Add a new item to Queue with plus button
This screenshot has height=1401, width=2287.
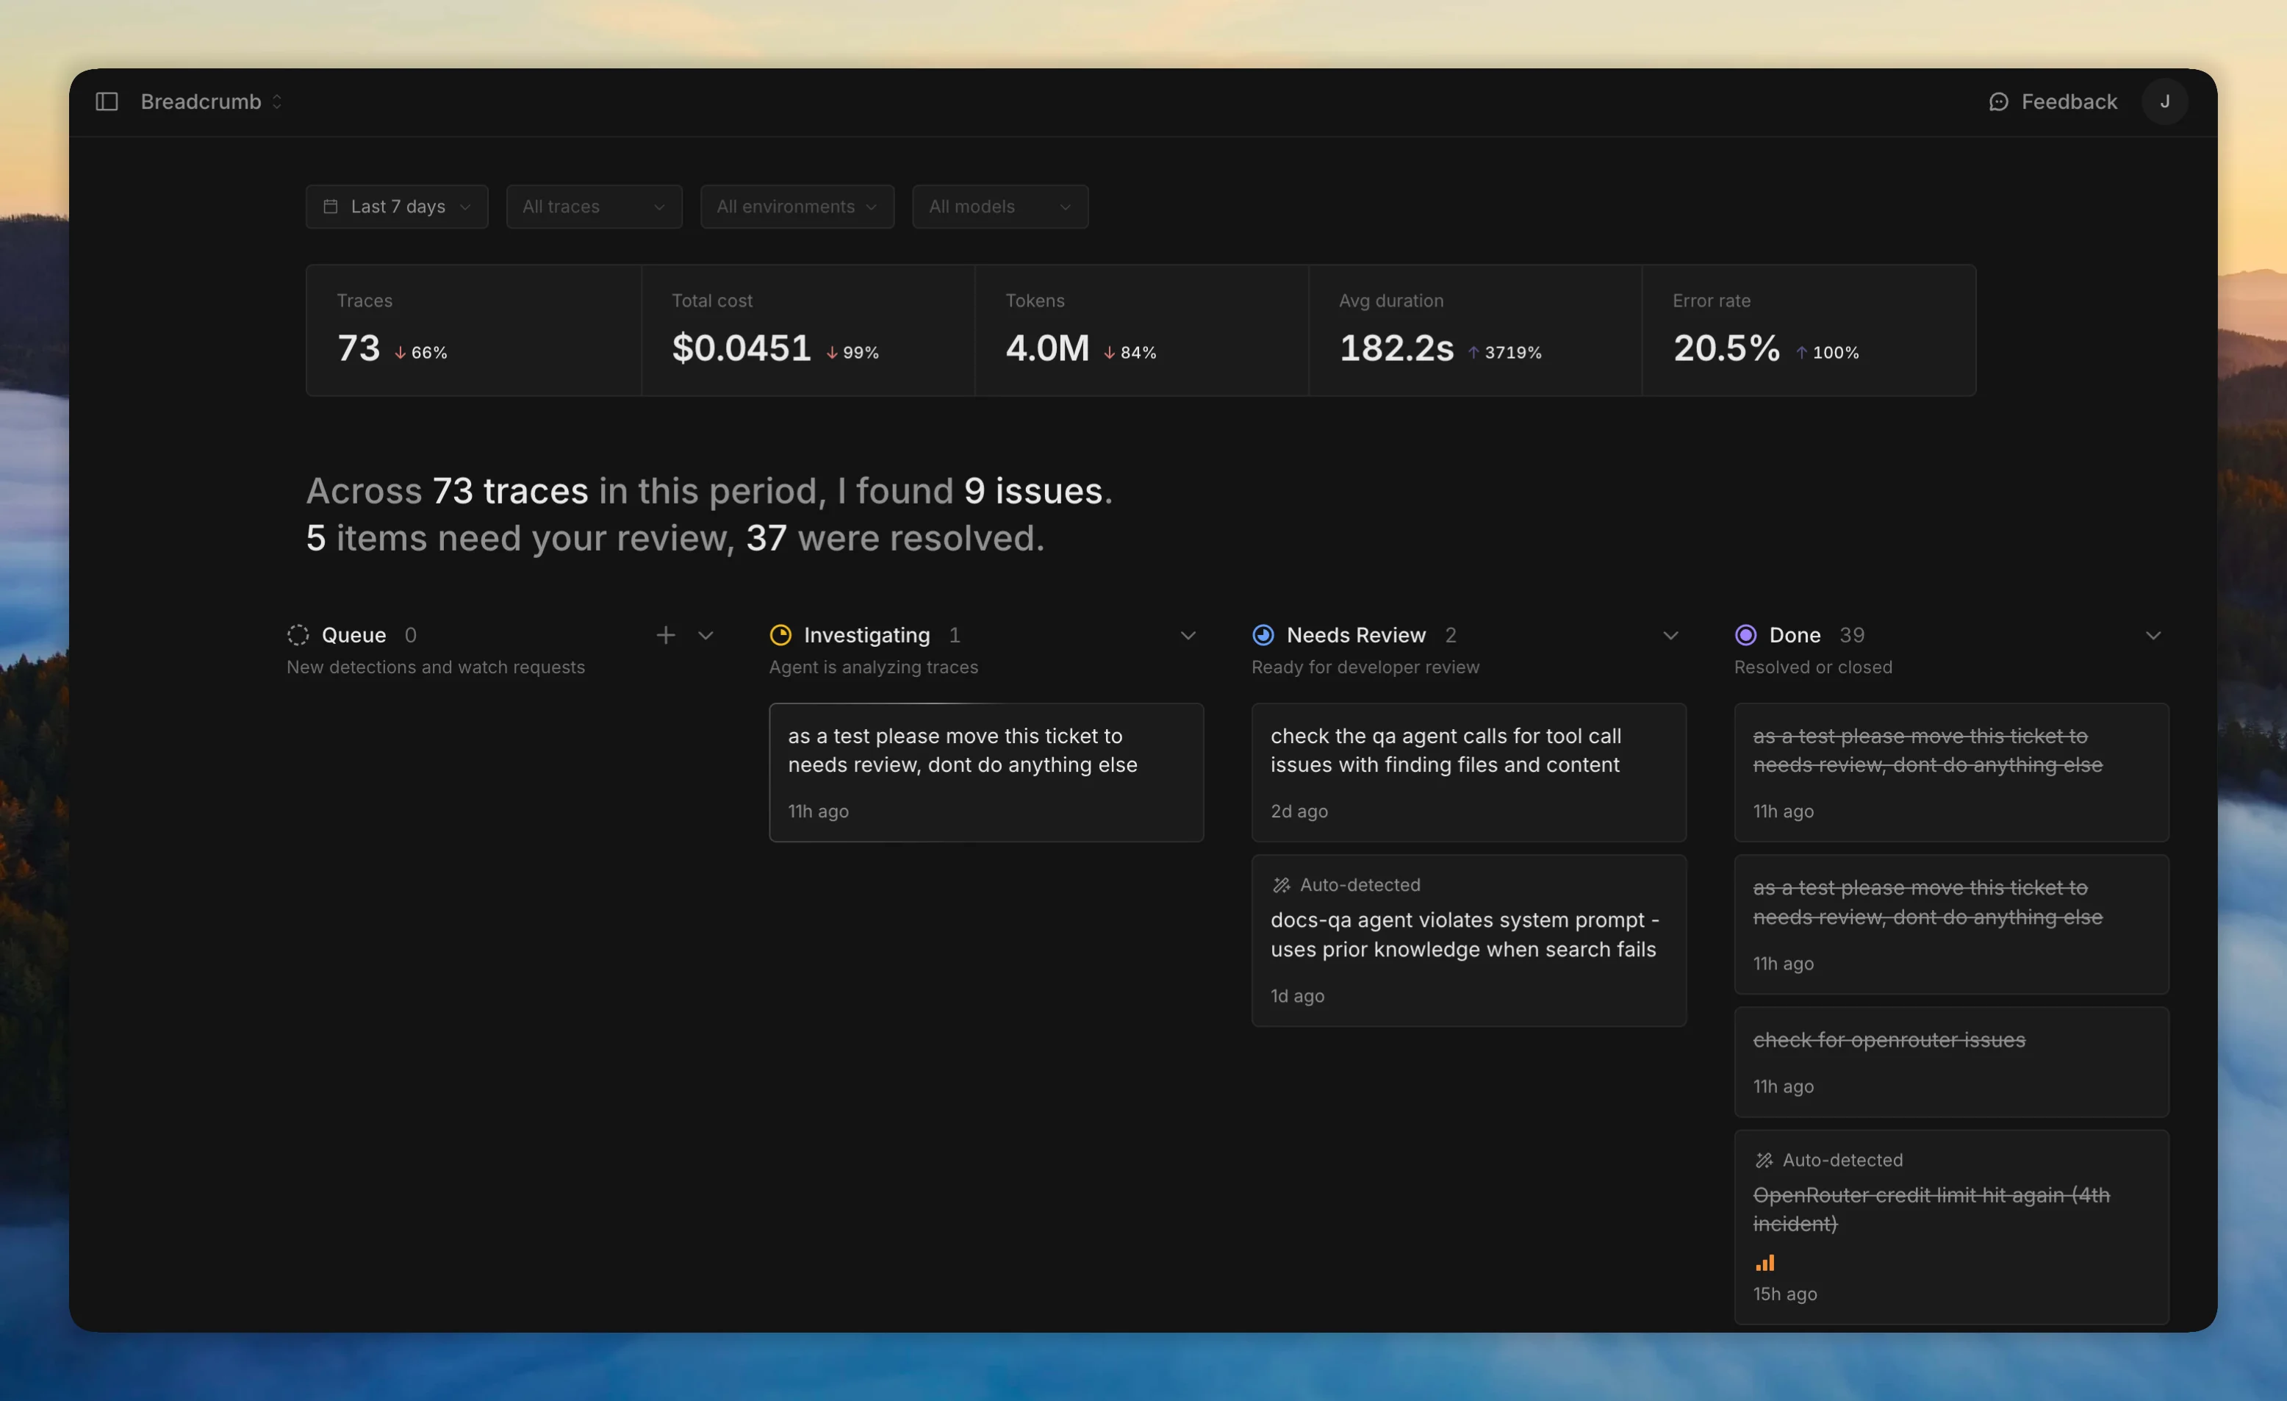pyautogui.click(x=666, y=635)
